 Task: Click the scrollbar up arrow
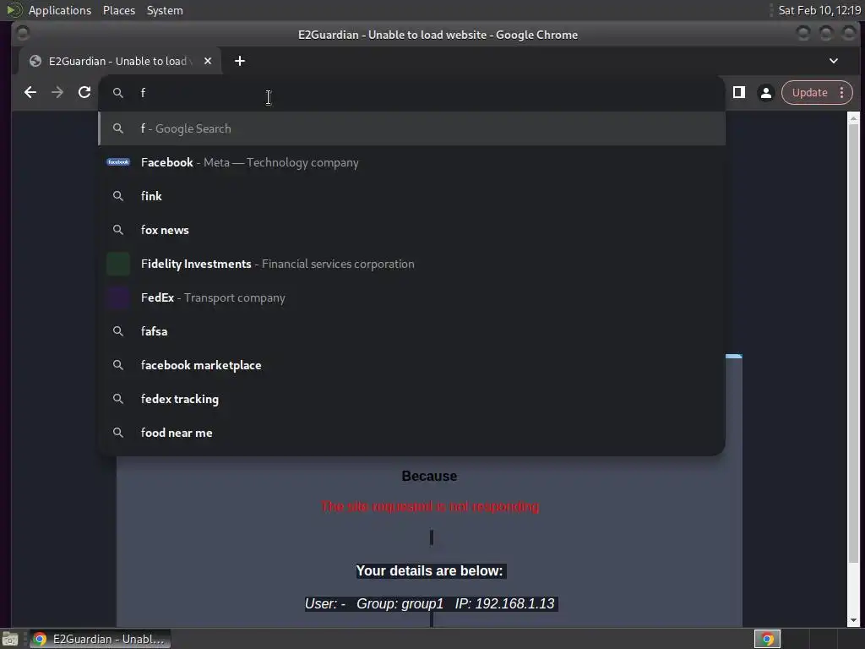click(x=853, y=117)
